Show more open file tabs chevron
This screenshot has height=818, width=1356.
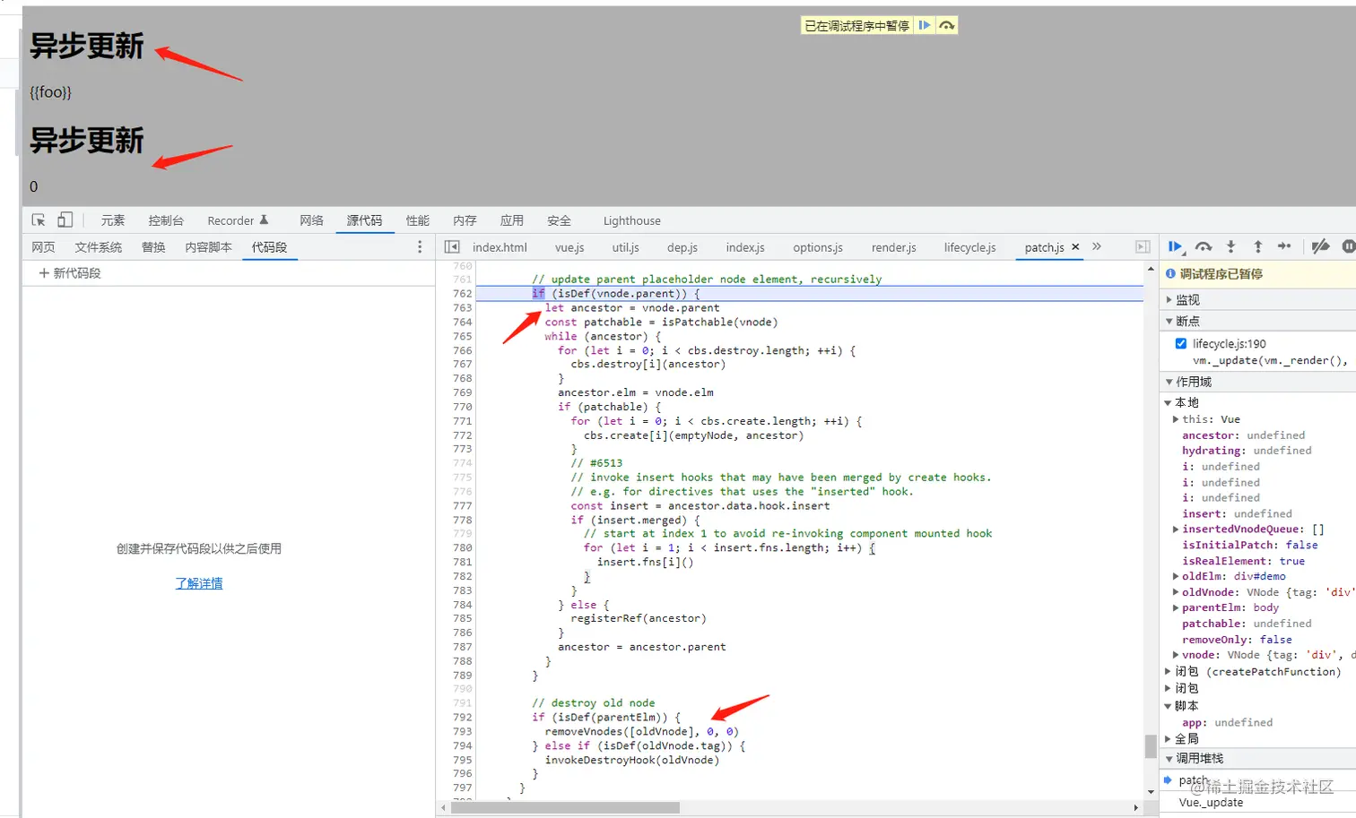click(x=1096, y=246)
